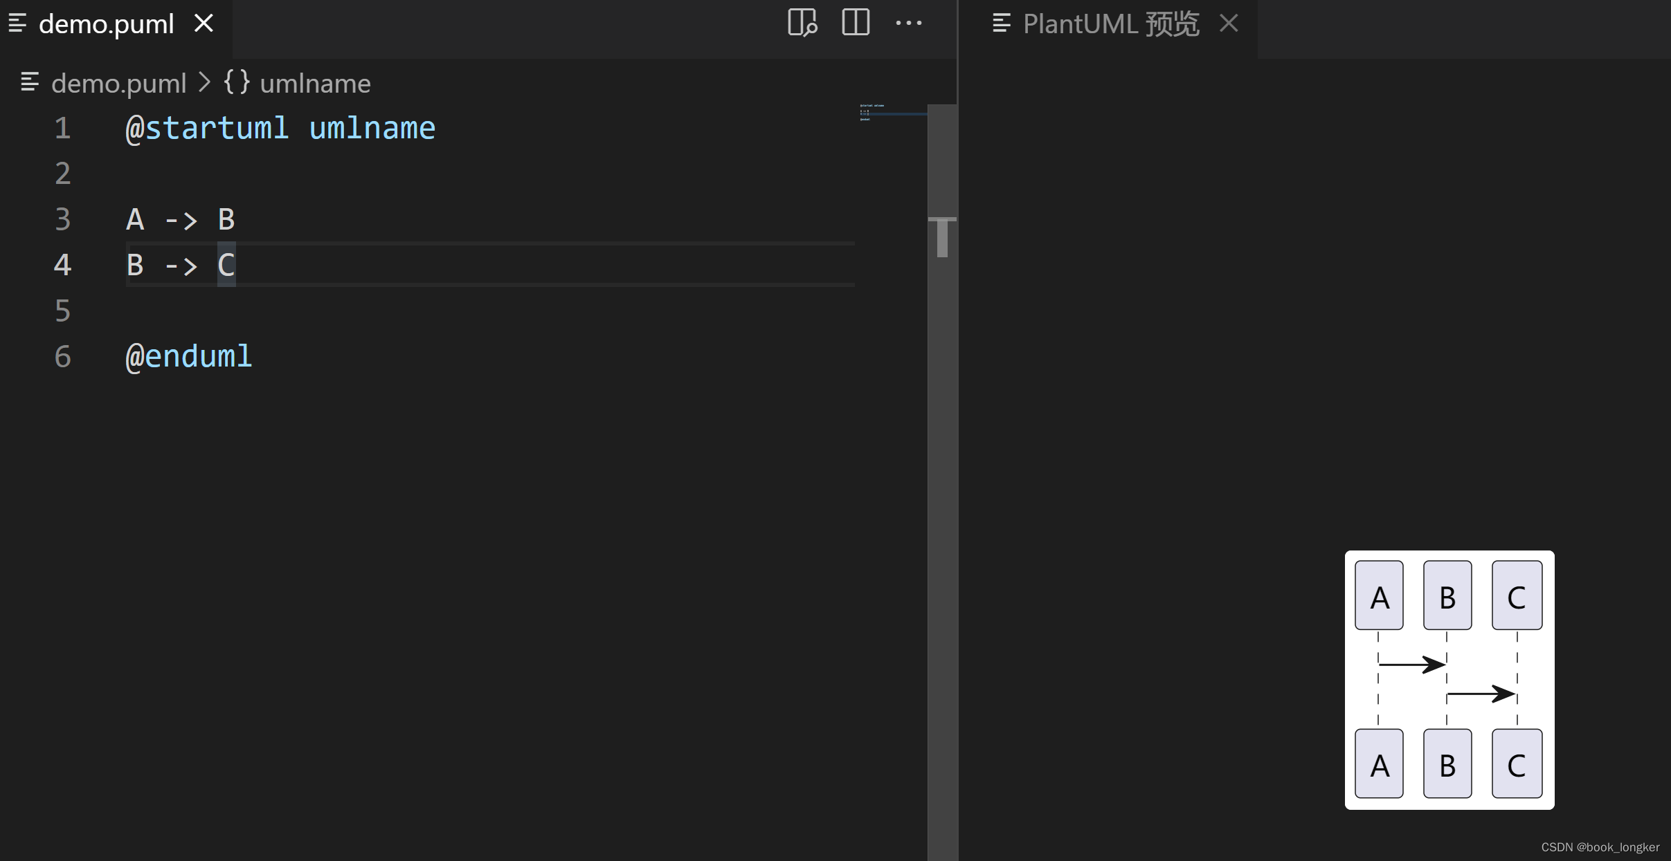The height and width of the screenshot is (861, 1671).
Task: Click the @enduml text on line 6
Action: (x=188, y=357)
